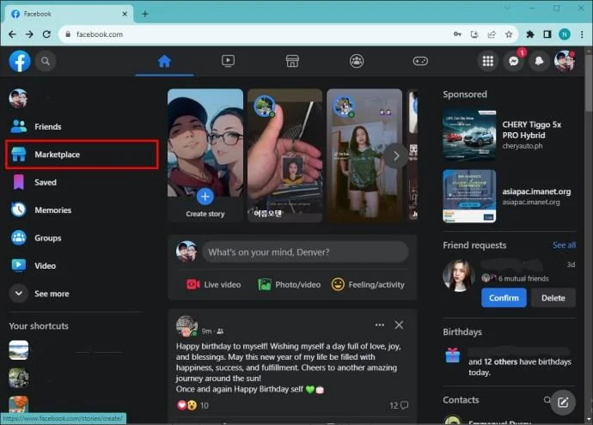Open account menu via profile avatar in the top right
Viewport: 593px width, 425px height.
point(565,61)
